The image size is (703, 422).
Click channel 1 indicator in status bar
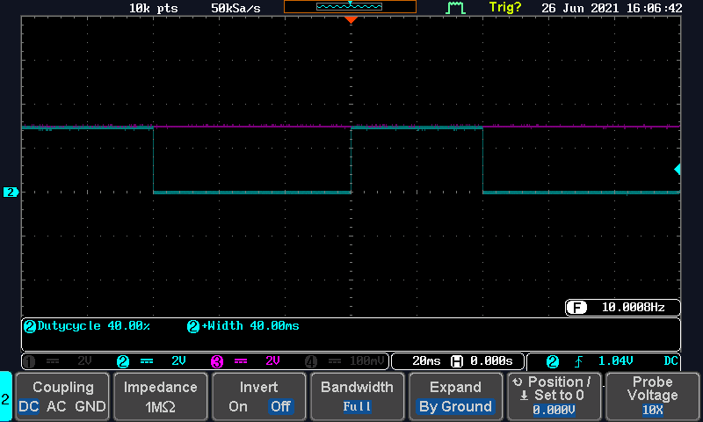coord(29,361)
